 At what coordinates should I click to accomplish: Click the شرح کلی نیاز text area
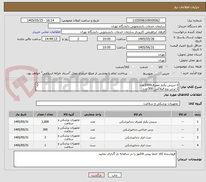click(x=107, y=87)
